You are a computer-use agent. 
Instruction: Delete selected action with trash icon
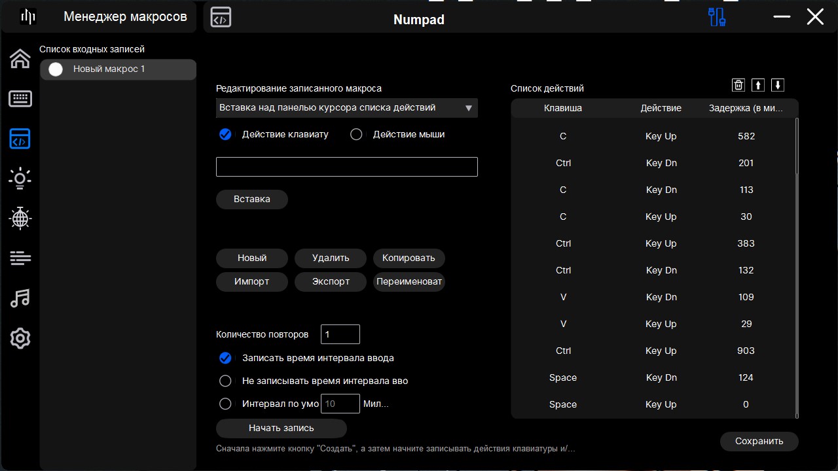738,85
